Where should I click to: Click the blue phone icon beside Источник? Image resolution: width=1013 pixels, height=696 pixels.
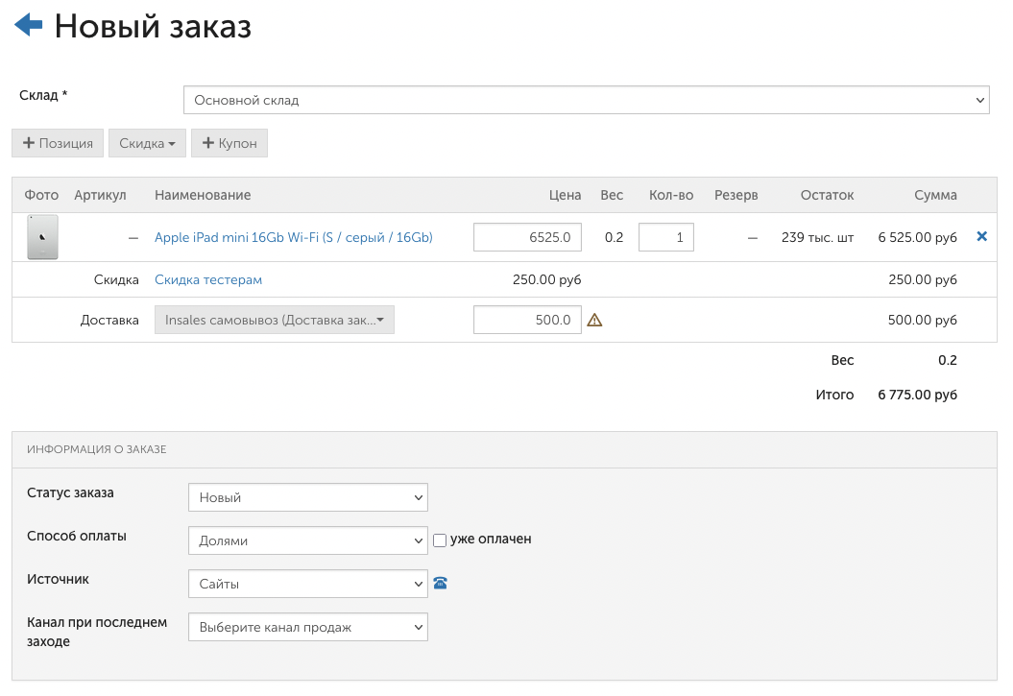[x=441, y=583]
